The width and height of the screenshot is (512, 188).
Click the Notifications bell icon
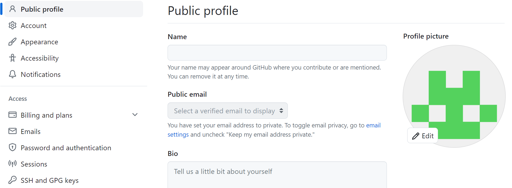(13, 74)
